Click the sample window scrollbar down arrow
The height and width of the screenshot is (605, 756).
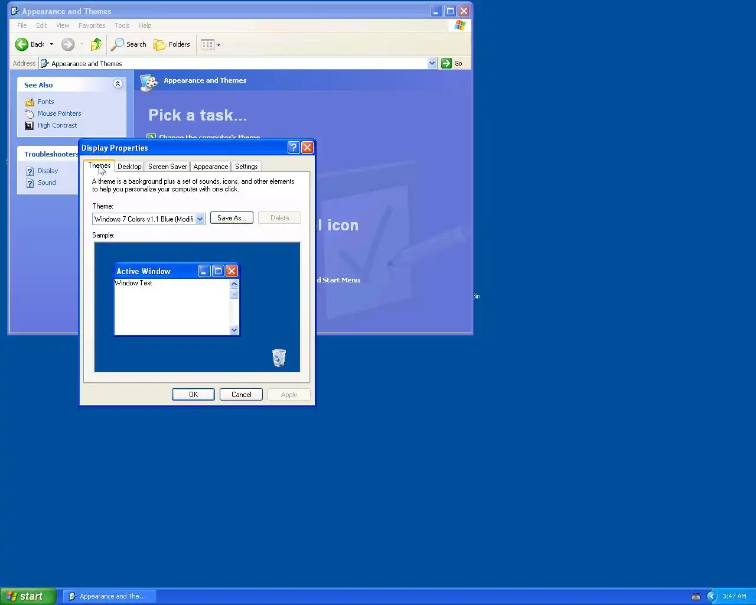click(x=234, y=330)
